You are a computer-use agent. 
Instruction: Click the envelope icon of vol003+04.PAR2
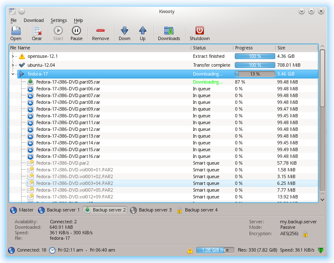pos(30,183)
